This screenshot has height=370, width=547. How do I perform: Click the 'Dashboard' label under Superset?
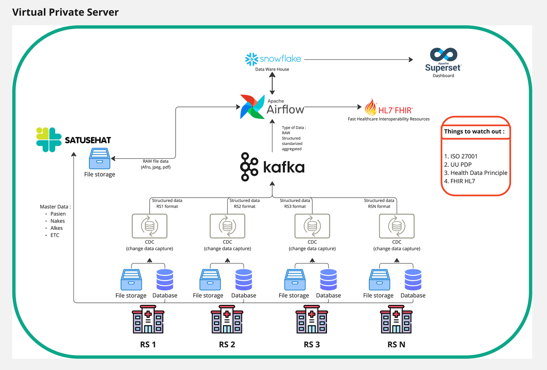coord(444,76)
